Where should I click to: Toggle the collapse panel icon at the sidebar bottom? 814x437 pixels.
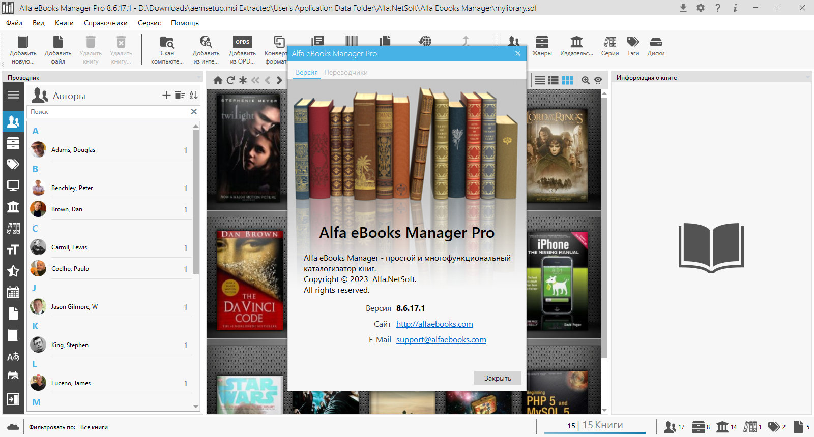(13, 399)
